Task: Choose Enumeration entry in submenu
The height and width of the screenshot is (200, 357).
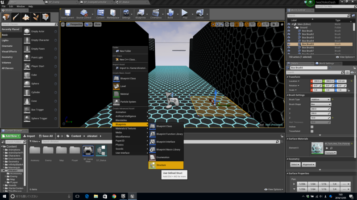Action: (x=166, y=157)
